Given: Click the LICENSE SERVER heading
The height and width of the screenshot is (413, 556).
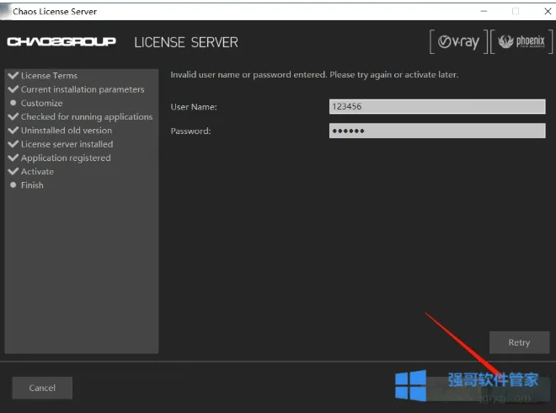Looking at the screenshot, I should pos(186,42).
